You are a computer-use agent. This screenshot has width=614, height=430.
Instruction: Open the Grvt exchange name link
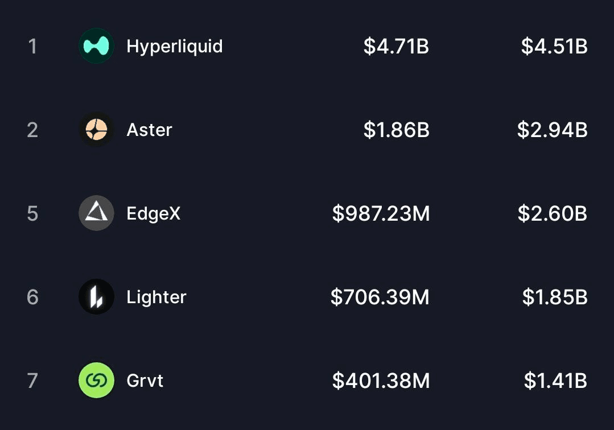click(145, 380)
